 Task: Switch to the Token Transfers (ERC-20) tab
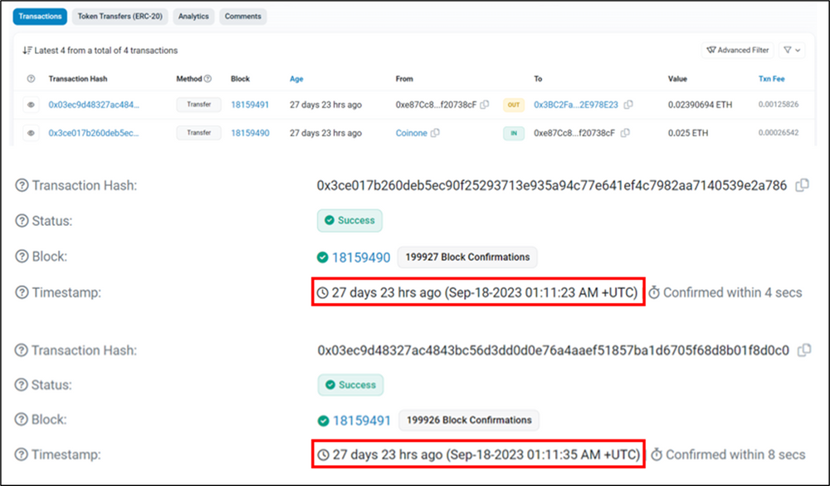tap(120, 16)
